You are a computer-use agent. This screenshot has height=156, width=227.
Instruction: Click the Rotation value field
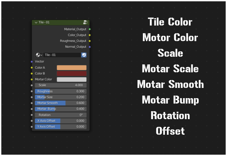[x=61, y=115]
